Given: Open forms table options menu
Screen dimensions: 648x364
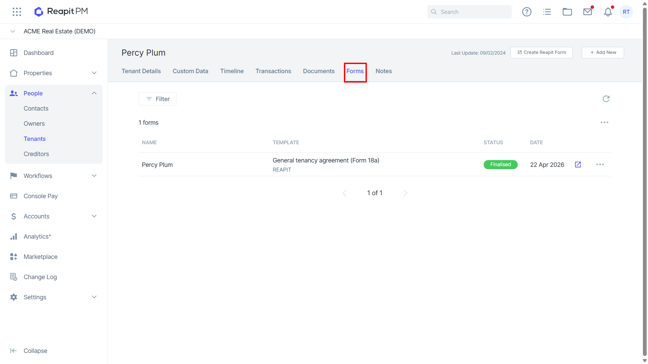Looking at the screenshot, I should click(604, 122).
